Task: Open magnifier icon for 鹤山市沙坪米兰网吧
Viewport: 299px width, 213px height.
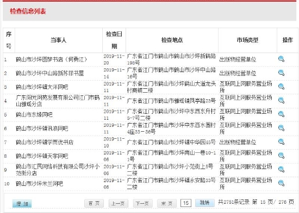Action: pos(281,183)
